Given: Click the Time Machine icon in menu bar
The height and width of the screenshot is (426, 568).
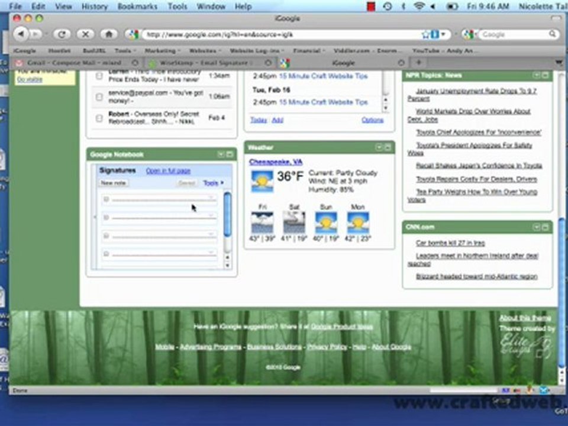Looking at the screenshot, I should pos(387,6).
